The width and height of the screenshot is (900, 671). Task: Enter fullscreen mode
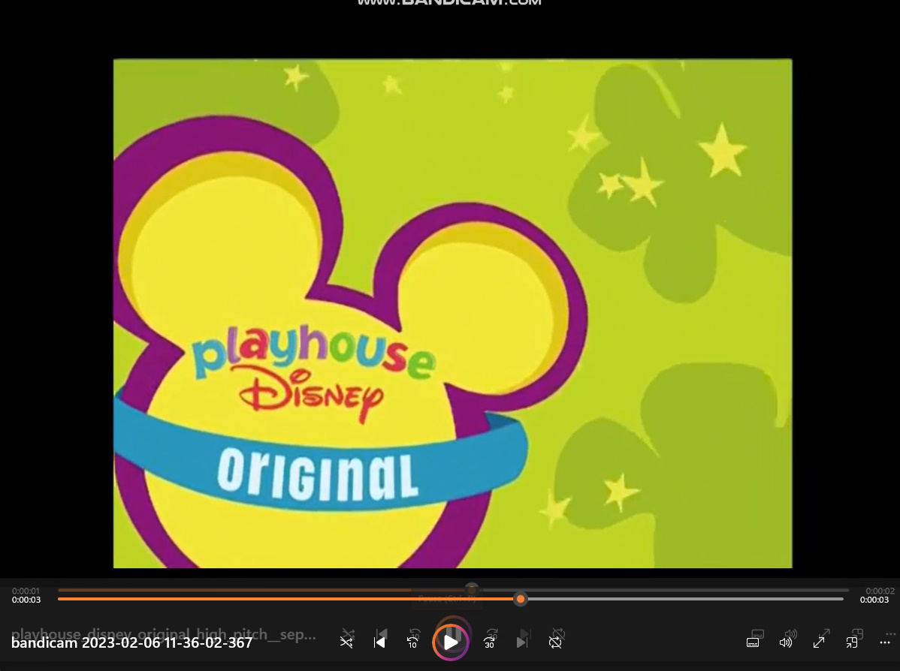point(820,642)
